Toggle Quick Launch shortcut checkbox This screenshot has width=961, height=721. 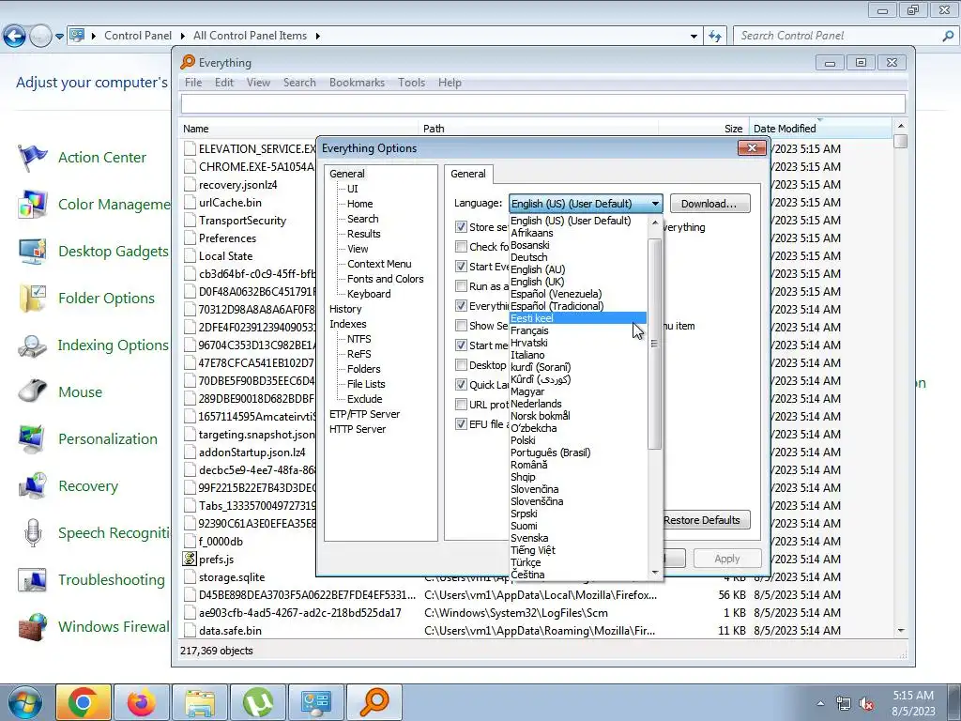(461, 384)
